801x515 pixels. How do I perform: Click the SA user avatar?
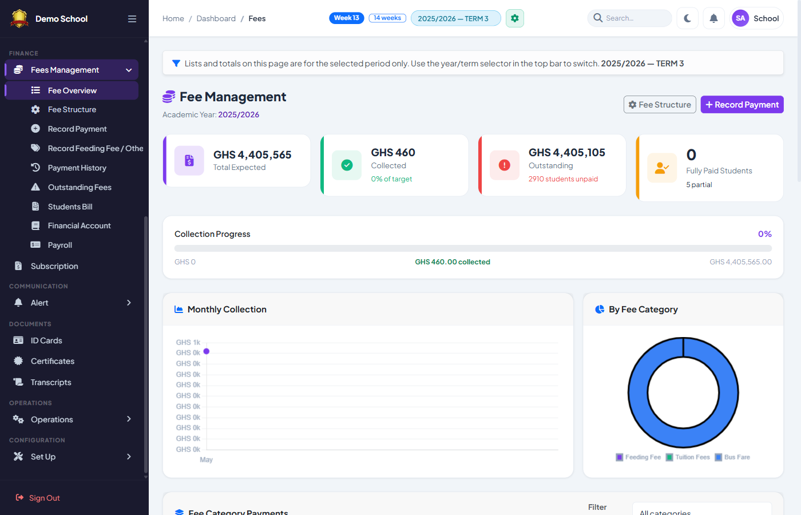[x=740, y=18]
